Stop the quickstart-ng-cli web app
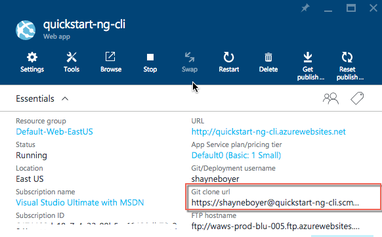This screenshot has width=382, height=237. click(x=150, y=57)
